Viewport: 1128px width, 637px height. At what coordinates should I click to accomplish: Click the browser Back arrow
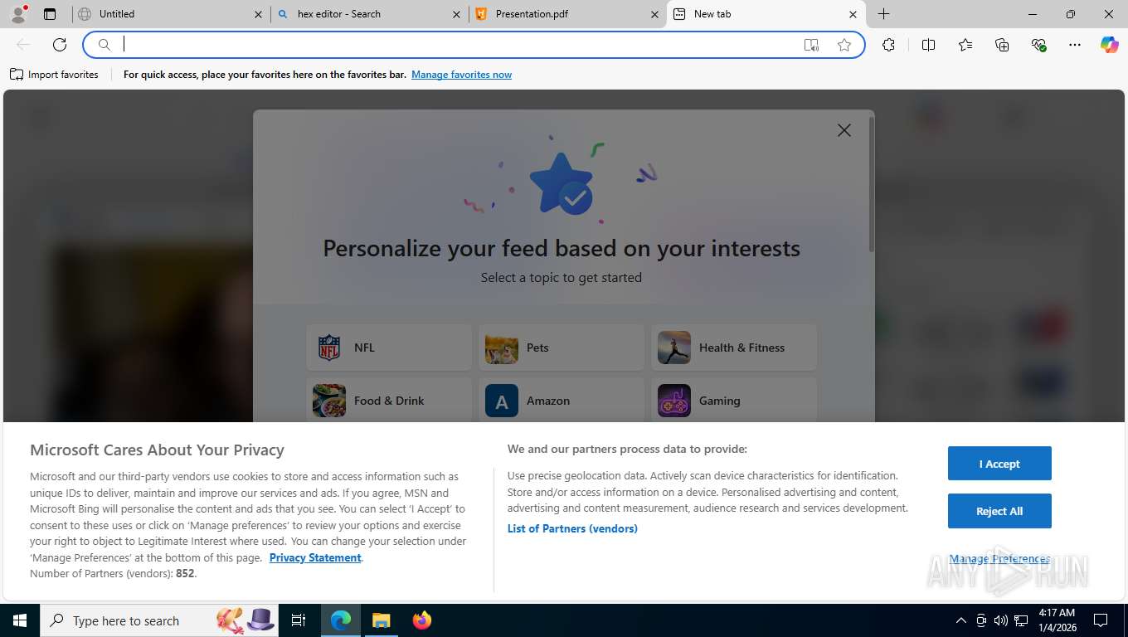pyautogui.click(x=23, y=45)
